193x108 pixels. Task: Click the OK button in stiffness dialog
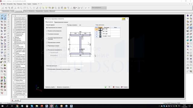click(108, 87)
